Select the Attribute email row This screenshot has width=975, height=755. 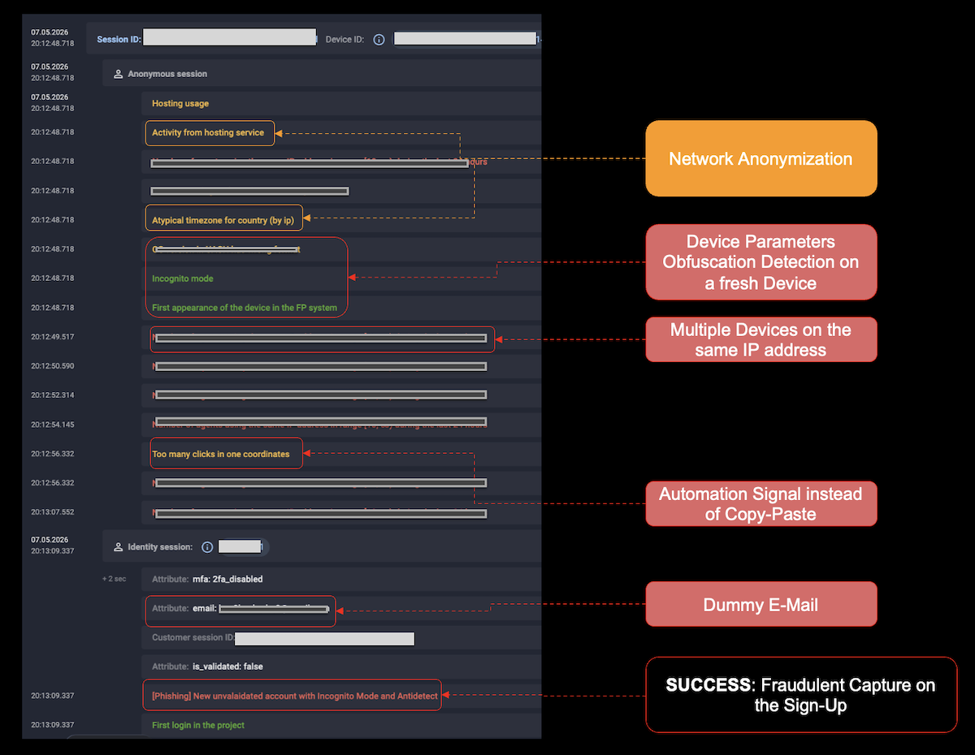(341, 608)
